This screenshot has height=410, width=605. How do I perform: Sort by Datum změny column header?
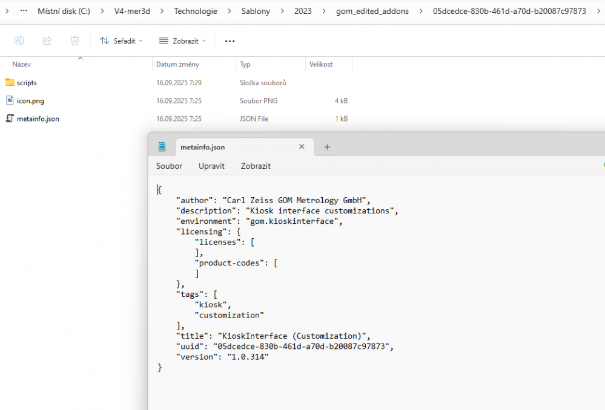pos(177,64)
